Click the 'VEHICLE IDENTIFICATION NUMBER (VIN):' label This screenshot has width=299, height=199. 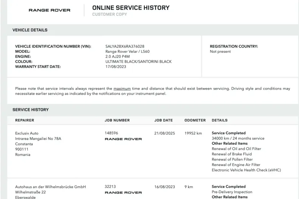pyautogui.click(x=53, y=46)
